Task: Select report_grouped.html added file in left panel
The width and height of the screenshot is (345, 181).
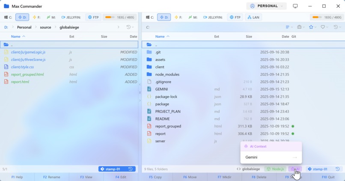Action: coord(69,74)
